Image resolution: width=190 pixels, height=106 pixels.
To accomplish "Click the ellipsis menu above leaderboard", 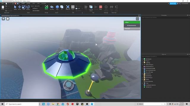I will pos(137,19).
